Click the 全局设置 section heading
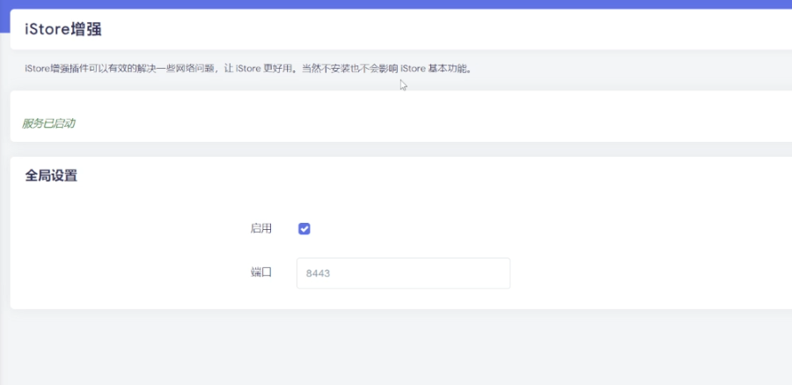The image size is (792, 385). [51, 176]
